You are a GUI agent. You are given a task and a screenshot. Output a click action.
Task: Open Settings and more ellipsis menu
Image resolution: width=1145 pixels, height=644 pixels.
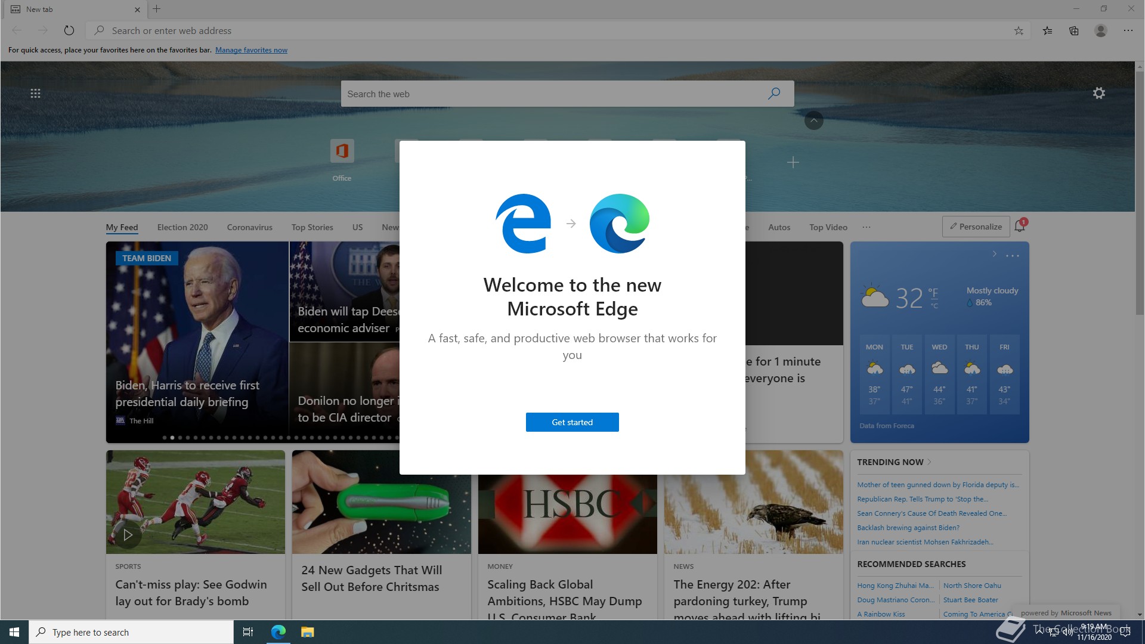[x=1128, y=30]
